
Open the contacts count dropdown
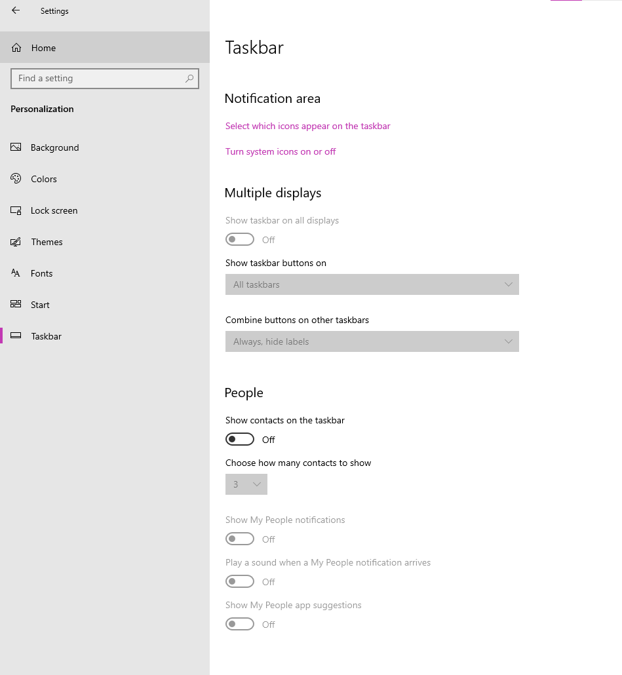(246, 484)
